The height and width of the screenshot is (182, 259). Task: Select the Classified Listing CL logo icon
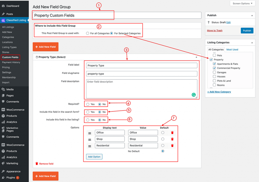click(3, 20)
